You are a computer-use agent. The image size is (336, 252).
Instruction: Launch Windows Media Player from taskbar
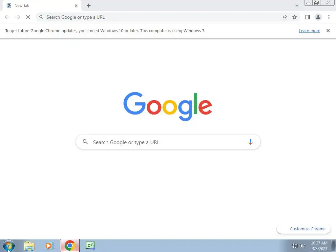pyautogui.click(x=49, y=245)
